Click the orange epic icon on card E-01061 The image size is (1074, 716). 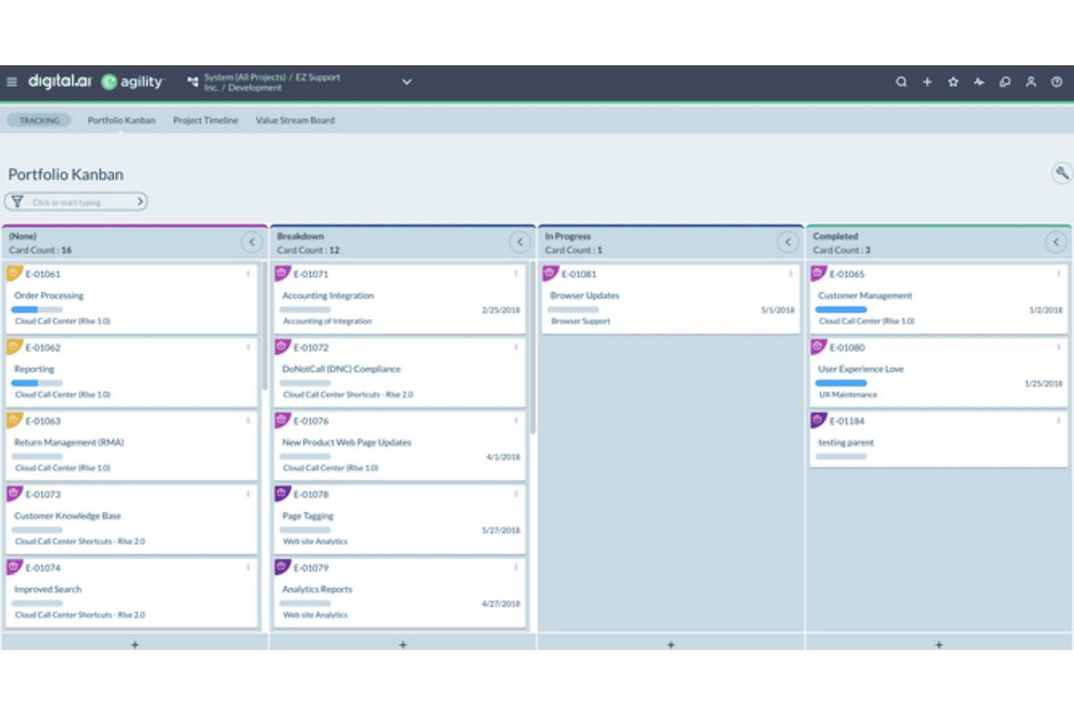[15, 273]
